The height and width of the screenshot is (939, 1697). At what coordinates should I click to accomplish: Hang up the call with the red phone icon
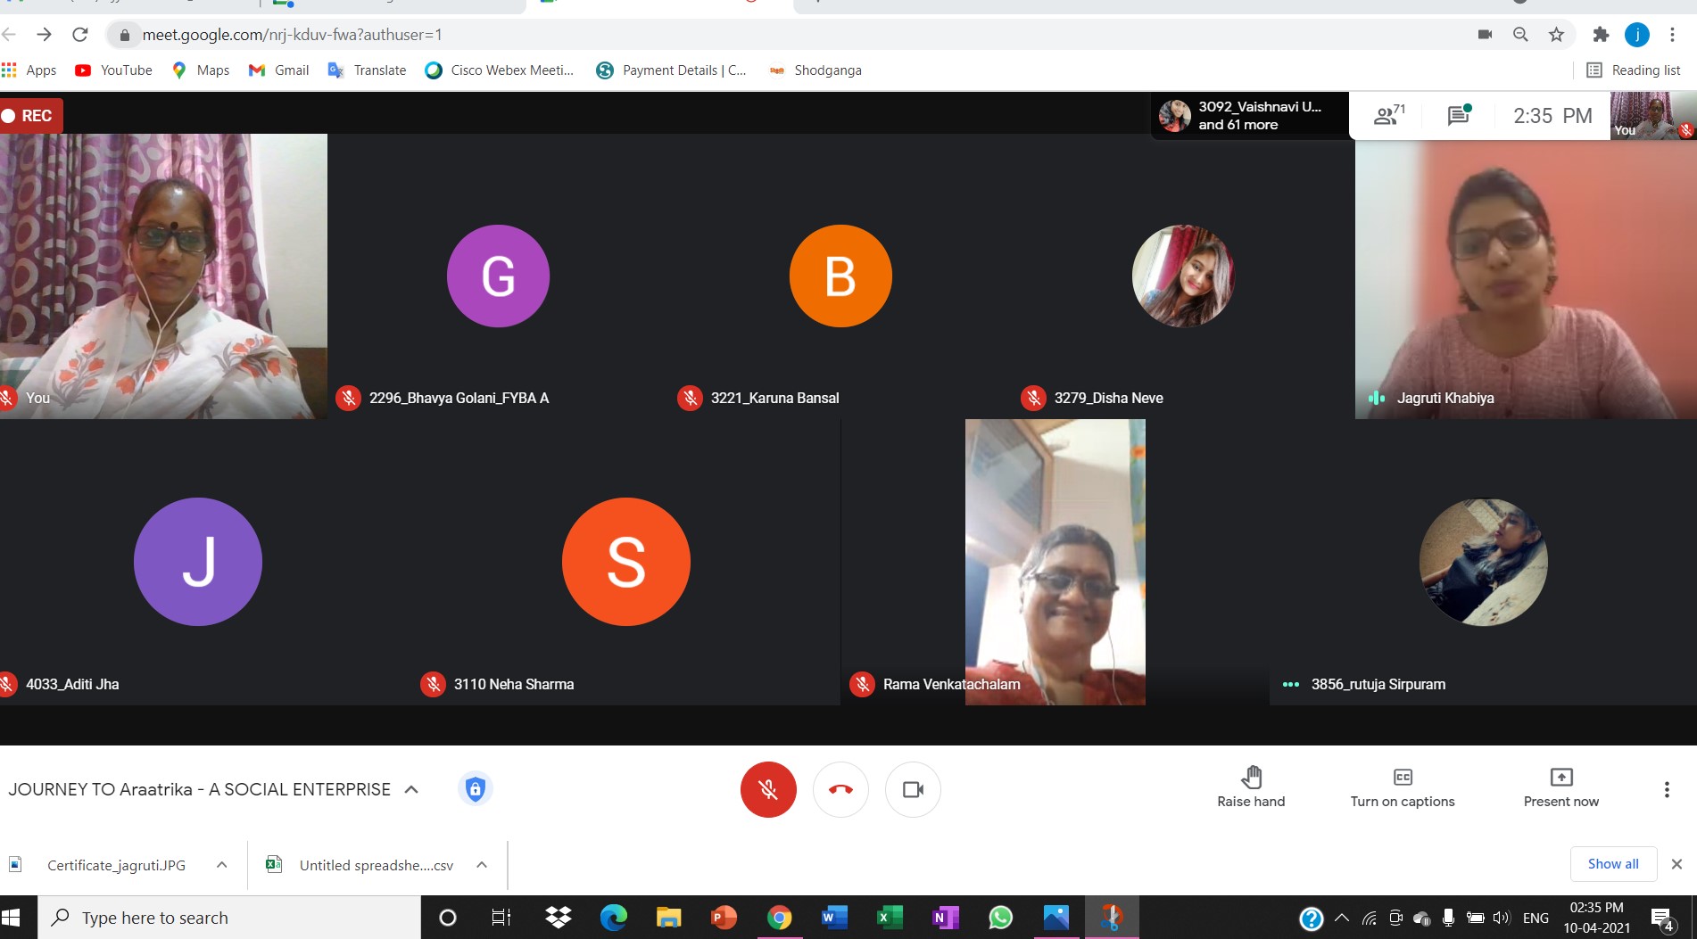(840, 789)
